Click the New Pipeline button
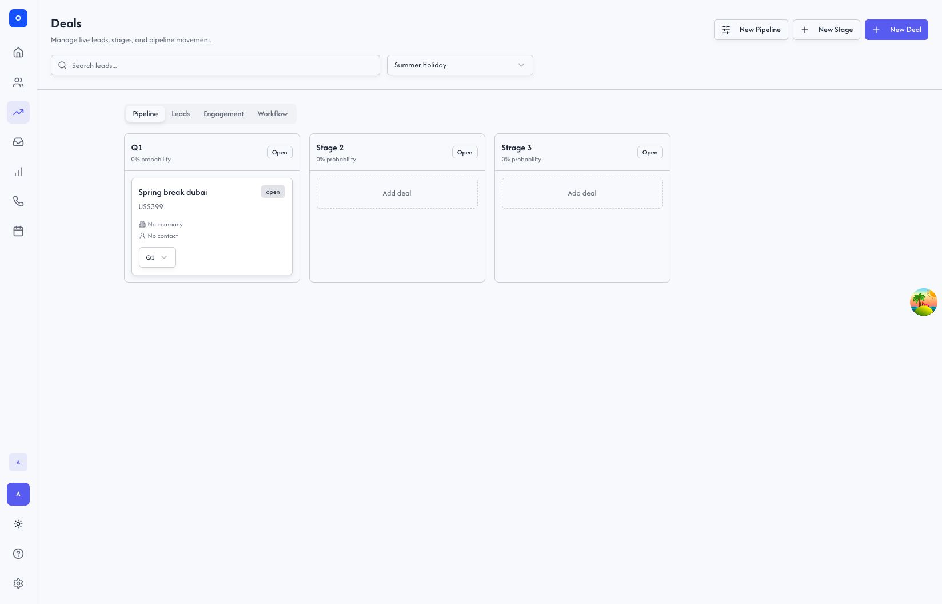The image size is (942, 604). [751, 30]
